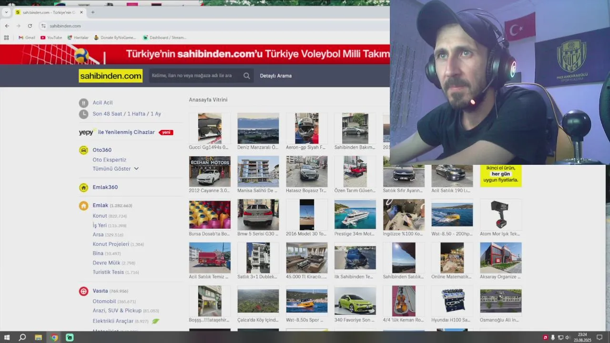Open Son 48 Saat listings

(x=108, y=114)
